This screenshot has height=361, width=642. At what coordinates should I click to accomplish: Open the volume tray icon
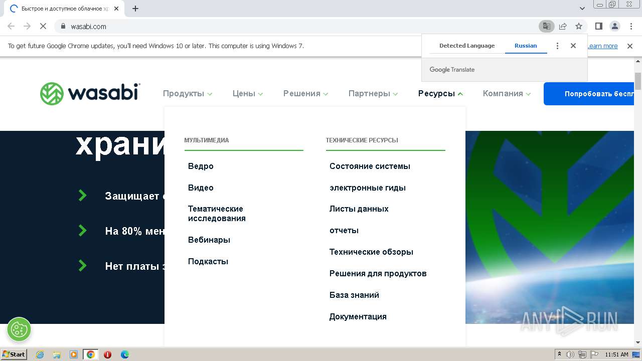570,354
